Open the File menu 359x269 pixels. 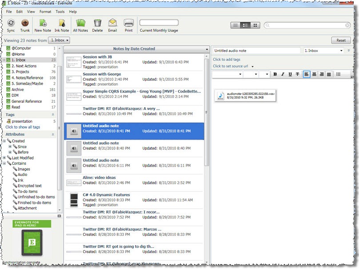[9, 12]
